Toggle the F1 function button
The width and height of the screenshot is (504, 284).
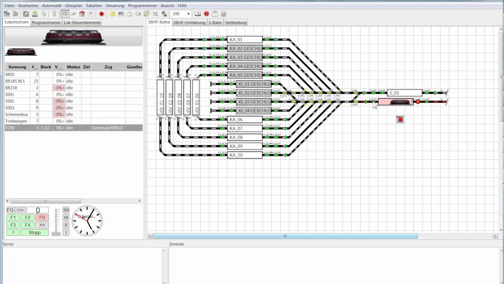(x=13, y=217)
